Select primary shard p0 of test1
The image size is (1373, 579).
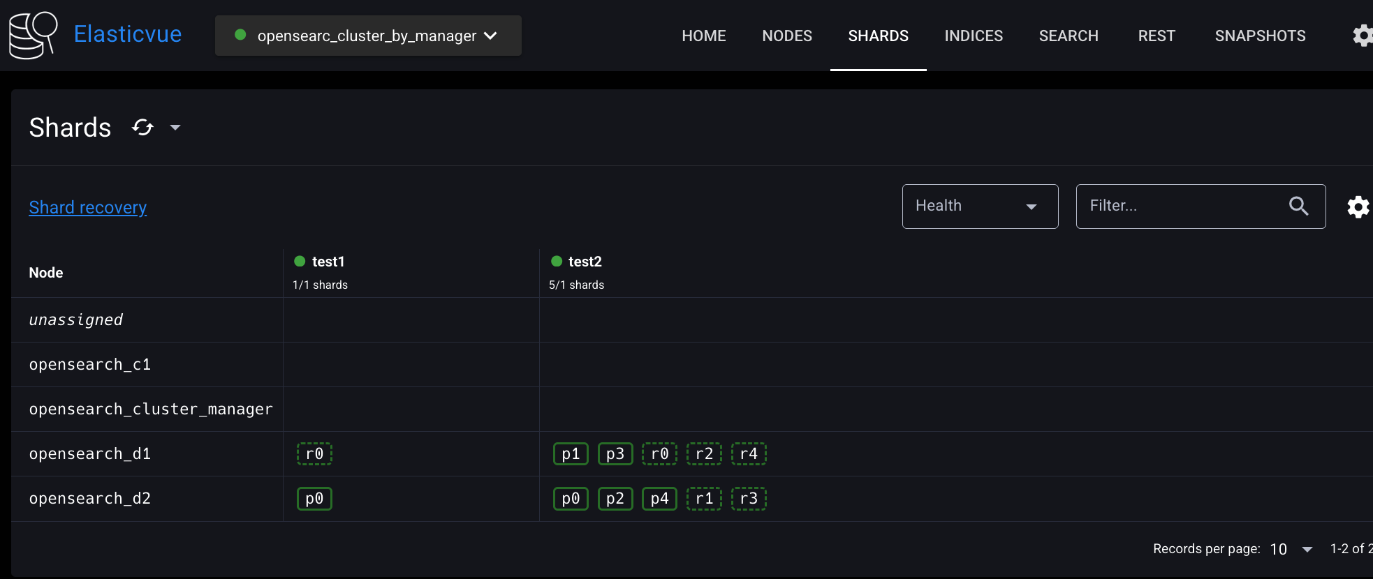(x=314, y=499)
